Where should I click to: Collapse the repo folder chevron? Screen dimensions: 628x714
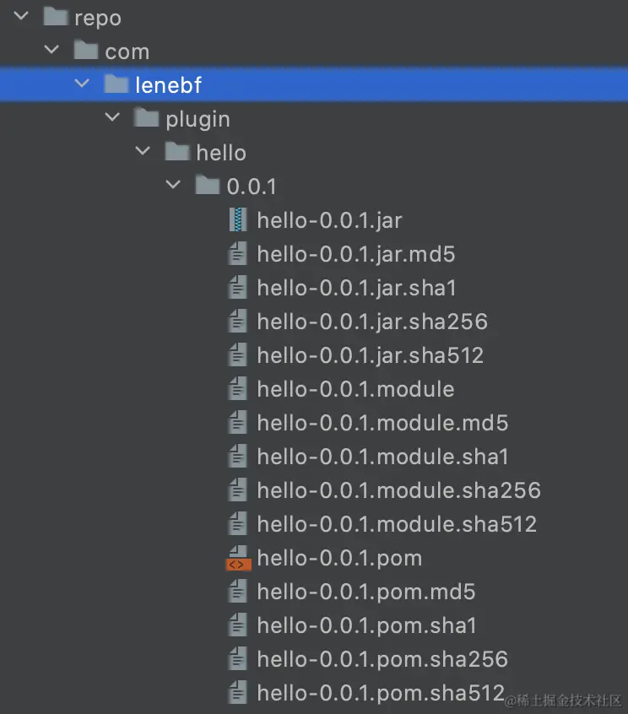(x=22, y=17)
